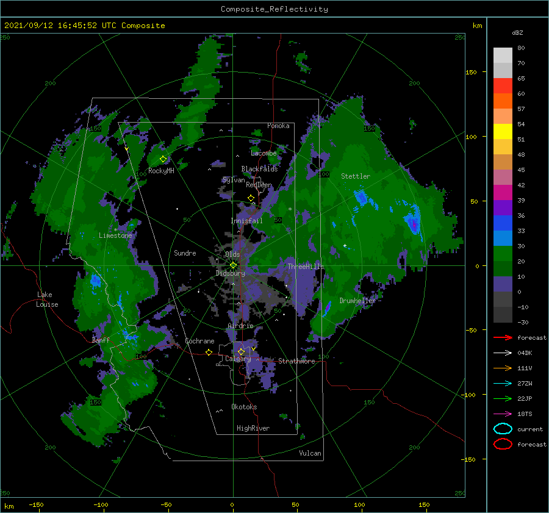
Task: Click the Stettler city label
Action: tap(356, 176)
